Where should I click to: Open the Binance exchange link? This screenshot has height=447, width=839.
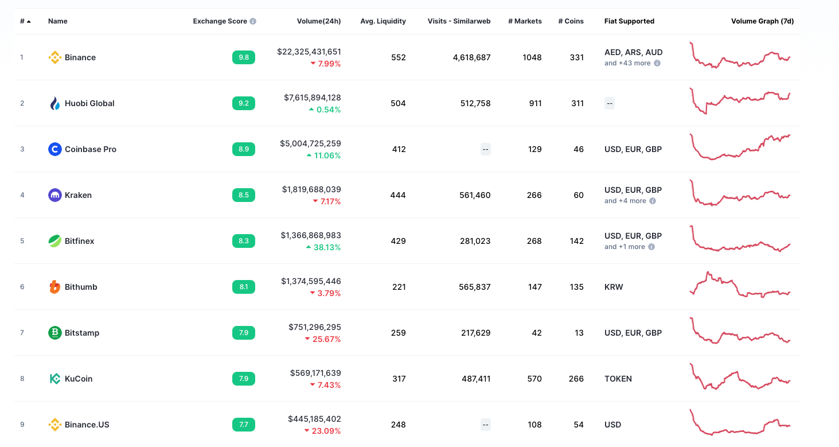click(80, 57)
